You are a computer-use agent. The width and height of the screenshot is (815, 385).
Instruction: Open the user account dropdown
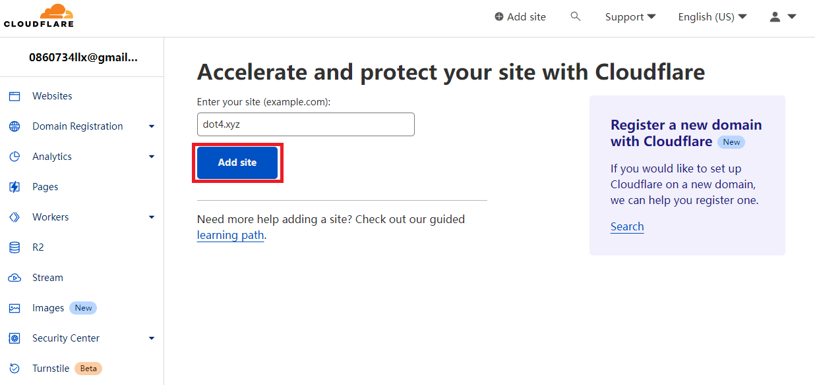tap(783, 16)
